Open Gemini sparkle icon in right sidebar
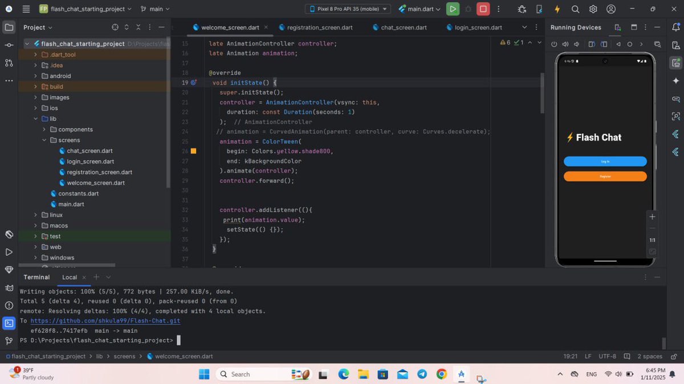This screenshot has width=684, height=384. pyautogui.click(x=676, y=81)
